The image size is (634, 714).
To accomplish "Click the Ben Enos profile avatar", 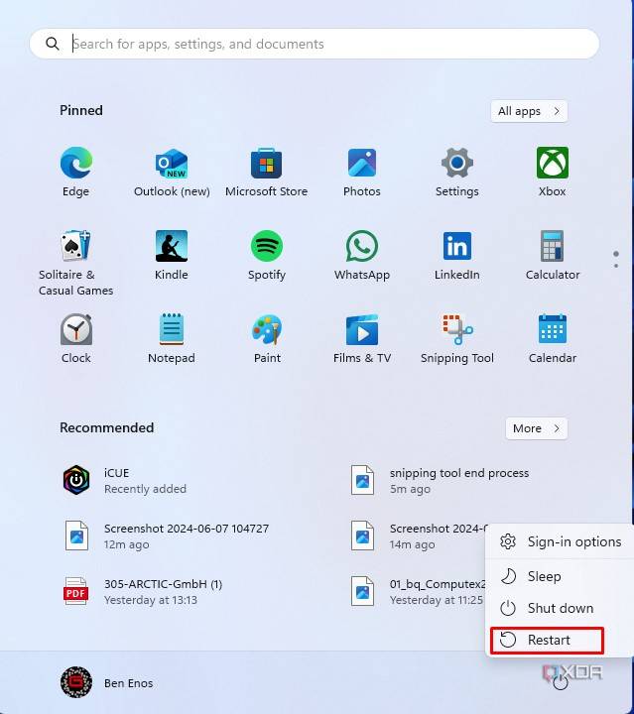I will coord(76,682).
